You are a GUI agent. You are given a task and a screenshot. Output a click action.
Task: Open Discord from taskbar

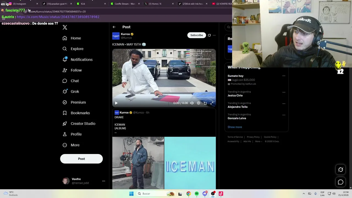pos(205,194)
